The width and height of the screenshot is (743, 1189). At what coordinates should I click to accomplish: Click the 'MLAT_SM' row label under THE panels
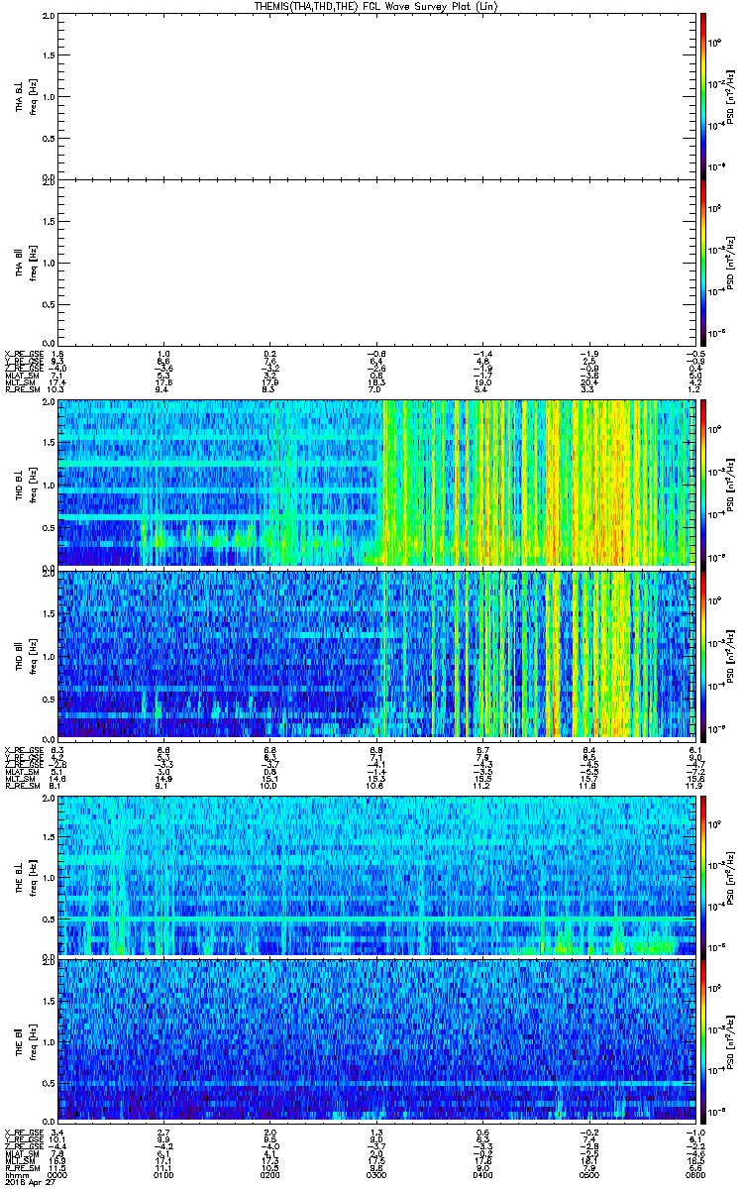21,1153
